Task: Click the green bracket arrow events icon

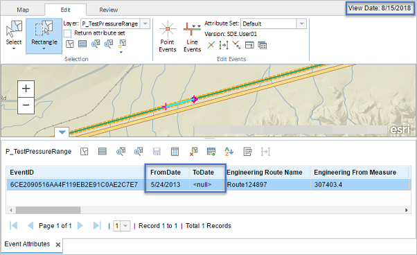Action: pyautogui.click(x=223, y=45)
